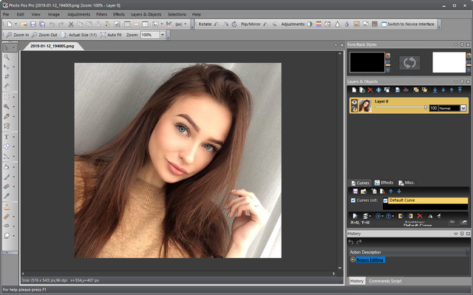Expand the Text tool options arrow
473x295 pixels.
(x=14, y=138)
